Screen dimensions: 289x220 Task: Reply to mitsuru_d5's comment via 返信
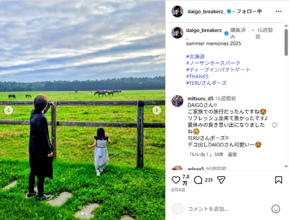click(232, 155)
